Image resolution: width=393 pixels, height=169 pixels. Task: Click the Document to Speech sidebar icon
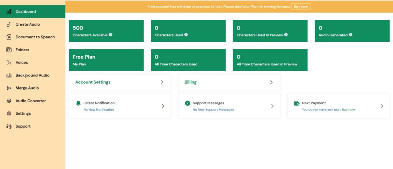point(8,37)
